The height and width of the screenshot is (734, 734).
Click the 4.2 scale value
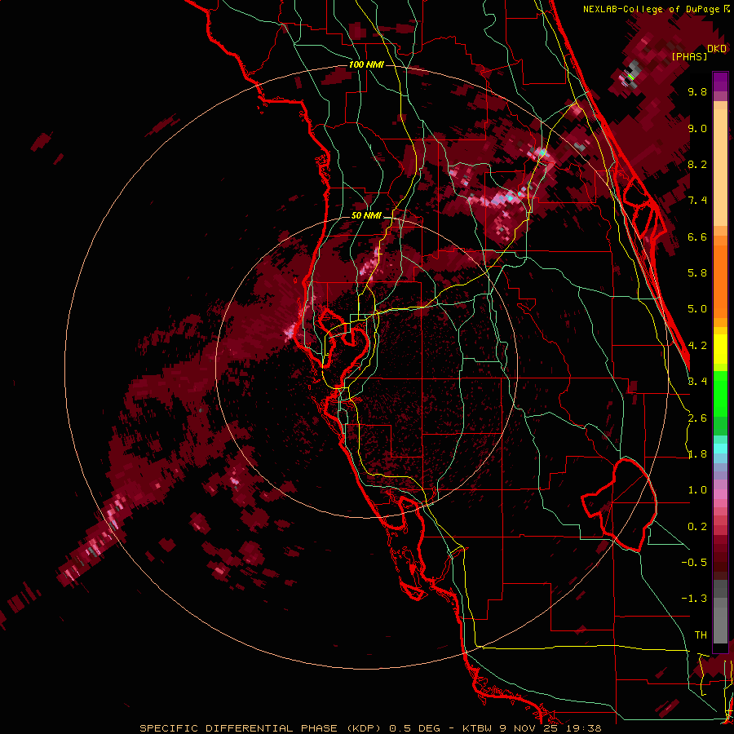click(697, 346)
